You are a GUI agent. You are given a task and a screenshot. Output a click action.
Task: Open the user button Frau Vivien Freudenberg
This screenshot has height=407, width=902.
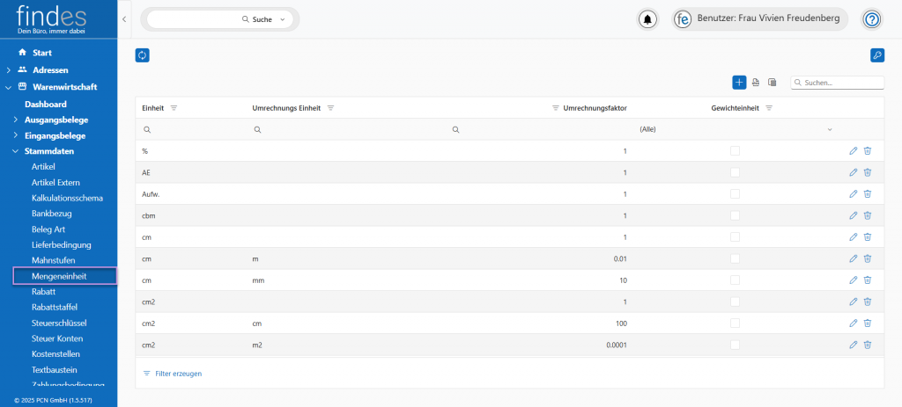(761, 19)
